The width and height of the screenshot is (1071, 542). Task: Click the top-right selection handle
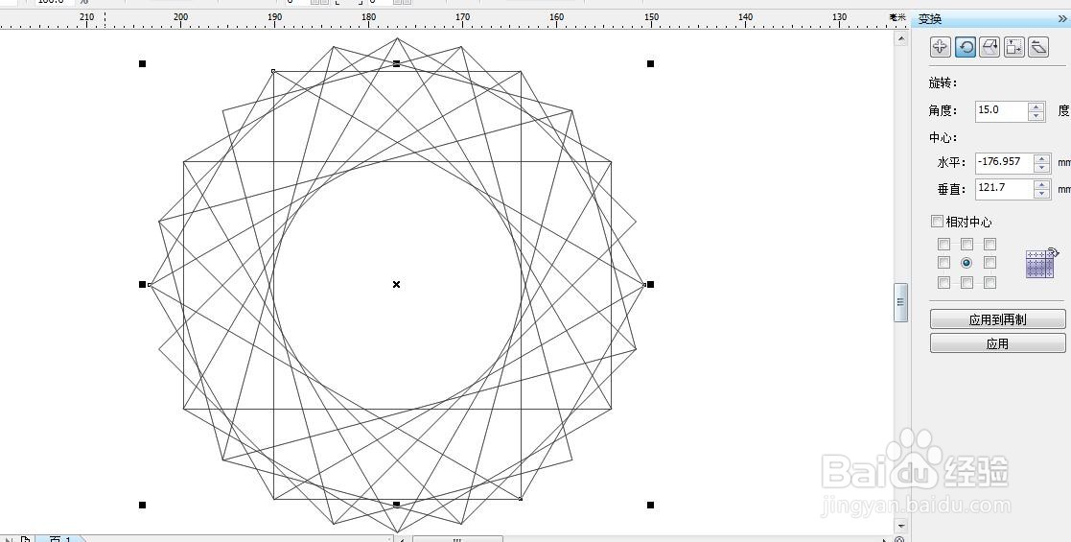click(x=650, y=63)
